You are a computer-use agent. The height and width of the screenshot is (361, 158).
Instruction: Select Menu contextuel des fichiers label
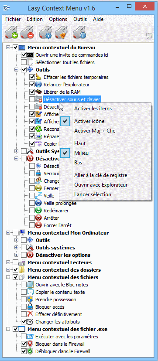pyautogui.click(x=63, y=277)
